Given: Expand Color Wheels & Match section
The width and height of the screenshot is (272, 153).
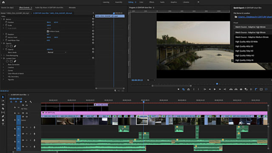Looking at the screenshot, I should 3,74.
